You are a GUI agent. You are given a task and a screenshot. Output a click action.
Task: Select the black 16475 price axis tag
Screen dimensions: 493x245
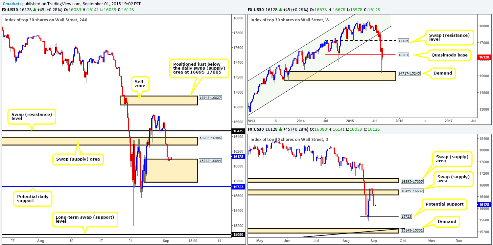click(238, 131)
